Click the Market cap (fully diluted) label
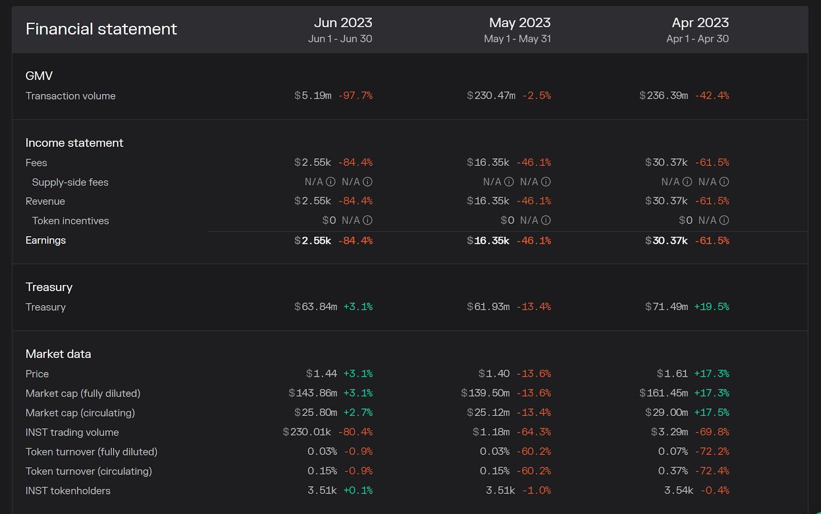The image size is (821, 514). 83,393
